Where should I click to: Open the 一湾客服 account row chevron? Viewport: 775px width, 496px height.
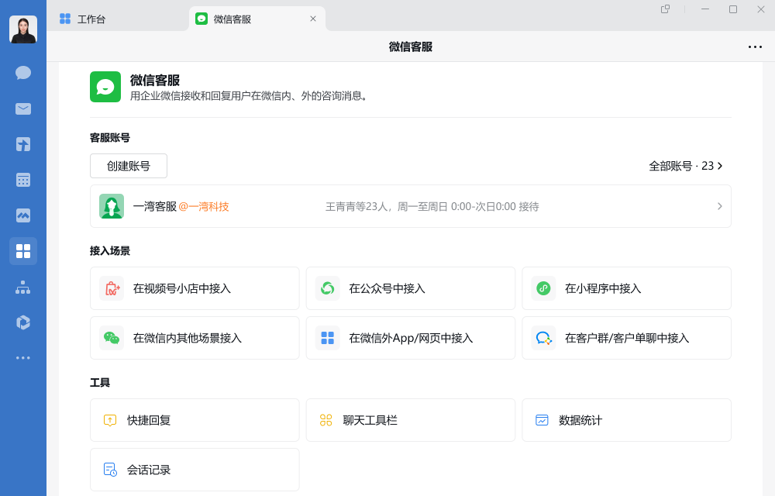click(719, 206)
